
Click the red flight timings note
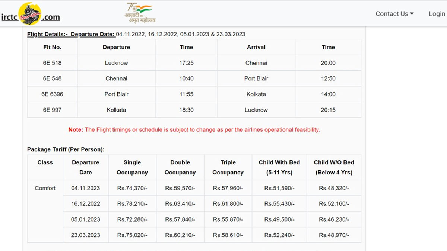click(194, 130)
